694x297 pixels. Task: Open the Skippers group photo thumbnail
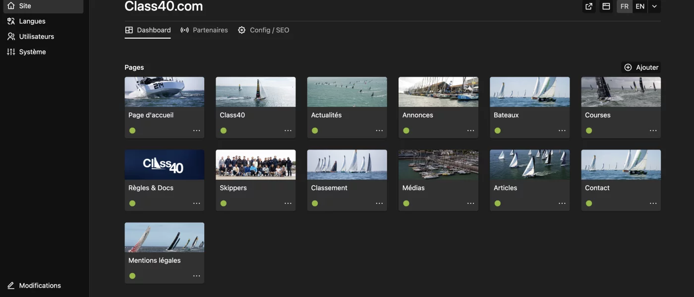256,164
